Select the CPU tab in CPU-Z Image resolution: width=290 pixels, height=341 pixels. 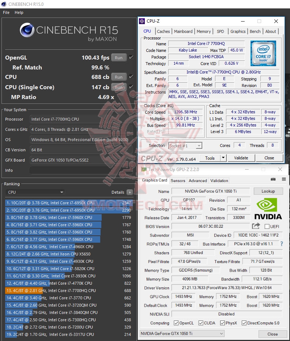(x=147, y=31)
